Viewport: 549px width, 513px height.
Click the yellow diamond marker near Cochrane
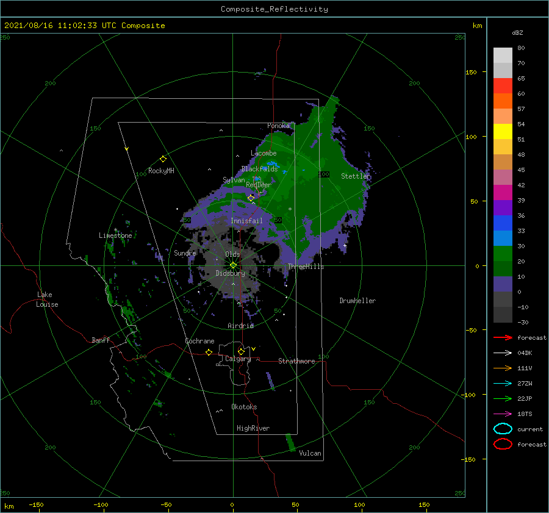pos(209,352)
